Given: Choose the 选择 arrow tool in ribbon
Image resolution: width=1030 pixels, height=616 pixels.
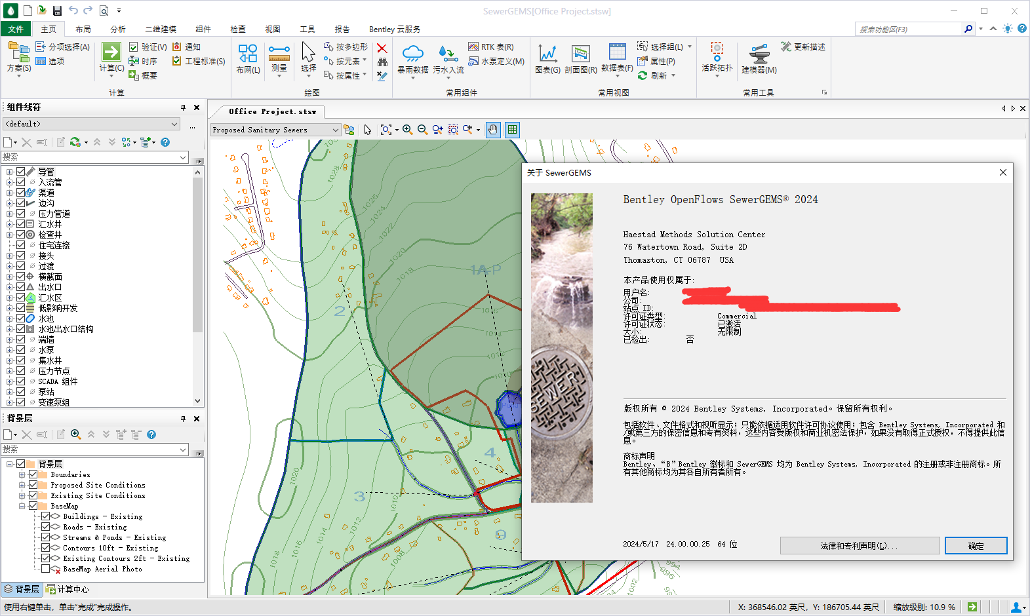Looking at the screenshot, I should (x=308, y=52).
